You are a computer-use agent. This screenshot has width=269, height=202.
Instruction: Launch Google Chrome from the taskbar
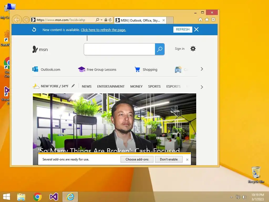37,197
